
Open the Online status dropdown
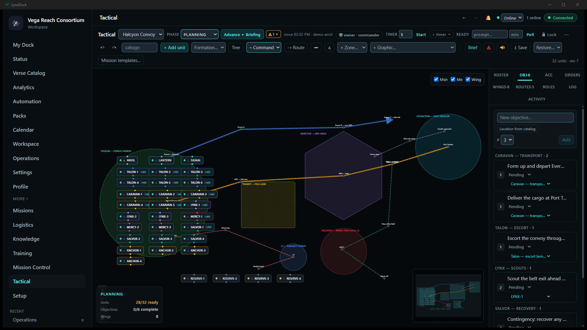(x=512, y=18)
